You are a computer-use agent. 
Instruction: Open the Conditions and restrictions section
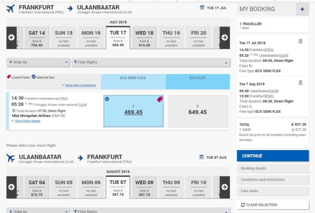[x=273, y=180]
